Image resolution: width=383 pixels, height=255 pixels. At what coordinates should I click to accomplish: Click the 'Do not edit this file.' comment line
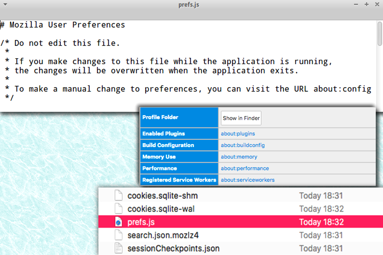pos(60,43)
